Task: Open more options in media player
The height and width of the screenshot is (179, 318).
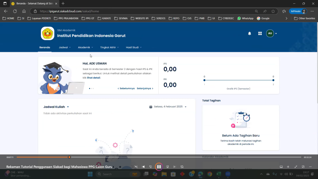Action: pyautogui.click(x=310, y=167)
